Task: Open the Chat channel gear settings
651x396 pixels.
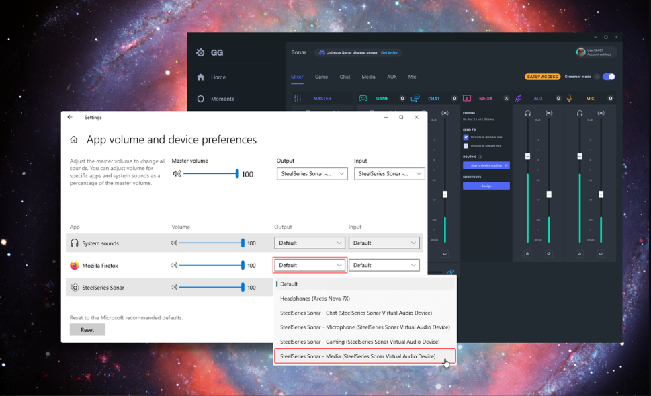Action: click(454, 98)
